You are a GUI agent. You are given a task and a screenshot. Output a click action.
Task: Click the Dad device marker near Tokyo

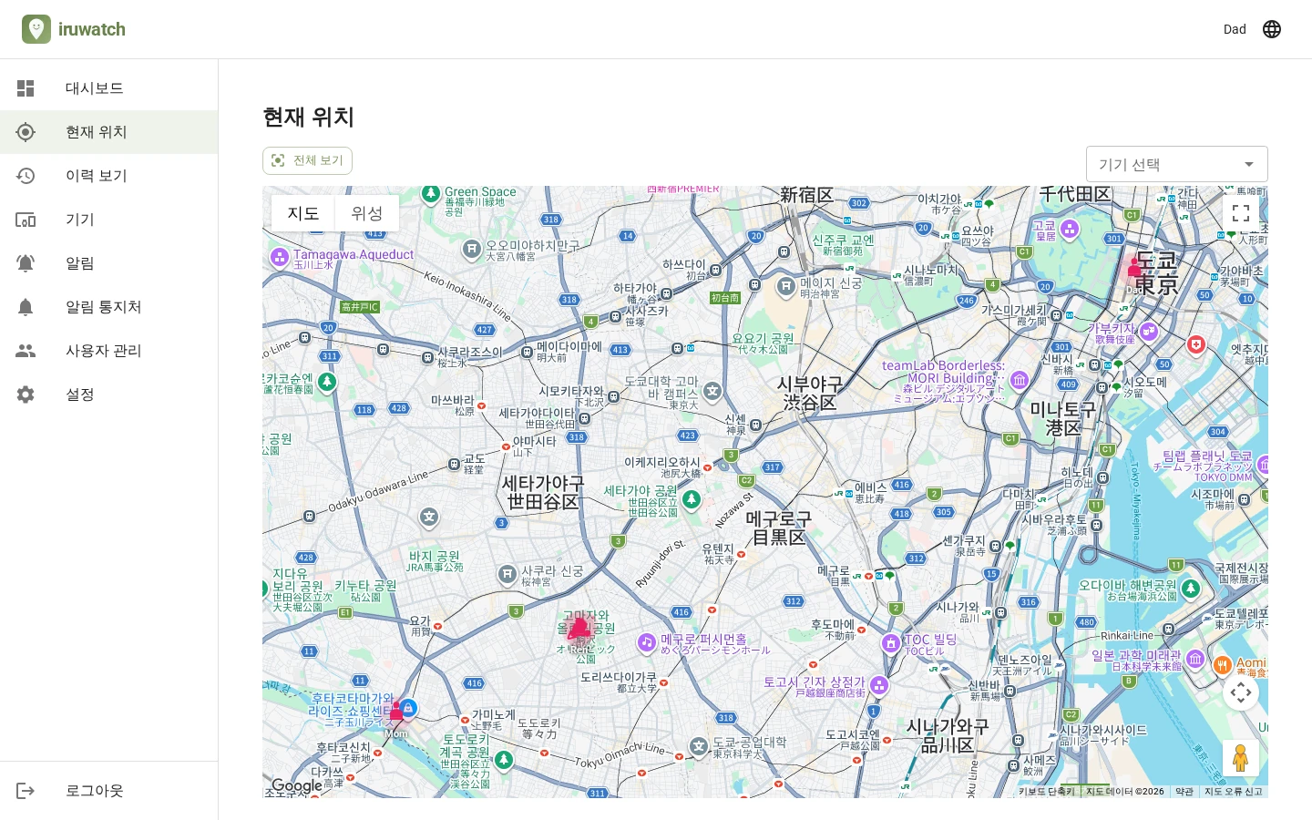coord(1134,267)
